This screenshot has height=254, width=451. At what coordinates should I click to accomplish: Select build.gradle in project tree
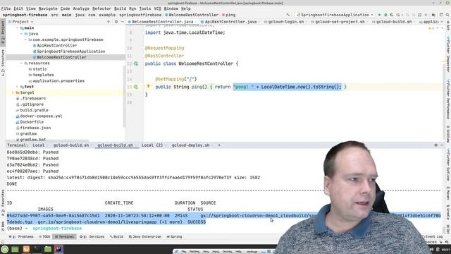(32, 110)
